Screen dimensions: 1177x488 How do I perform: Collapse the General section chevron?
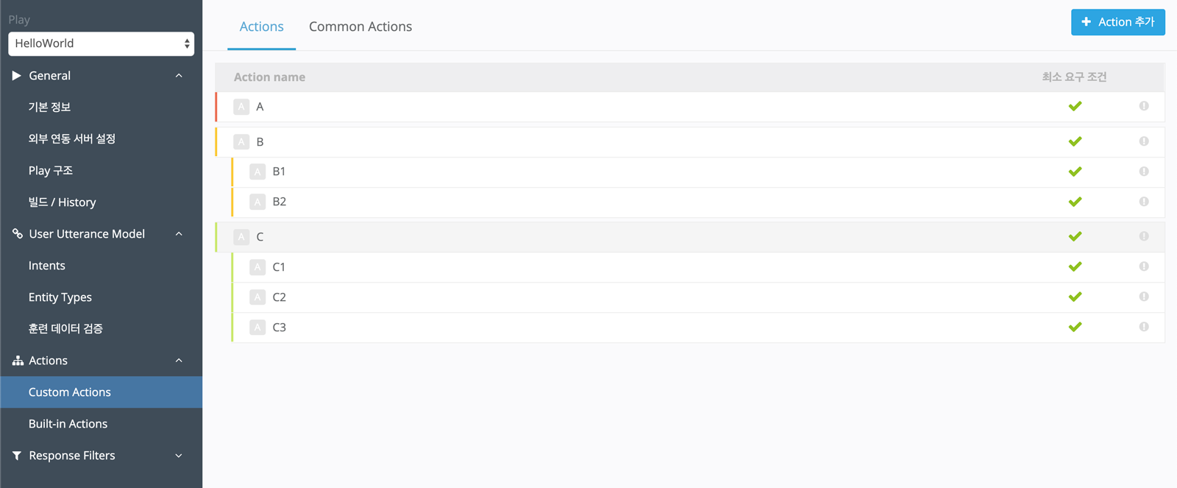point(179,76)
